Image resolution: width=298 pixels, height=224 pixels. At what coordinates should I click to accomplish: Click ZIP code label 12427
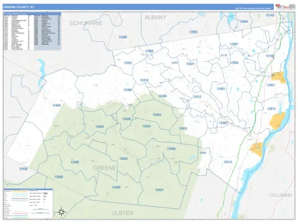(x=160, y=190)
